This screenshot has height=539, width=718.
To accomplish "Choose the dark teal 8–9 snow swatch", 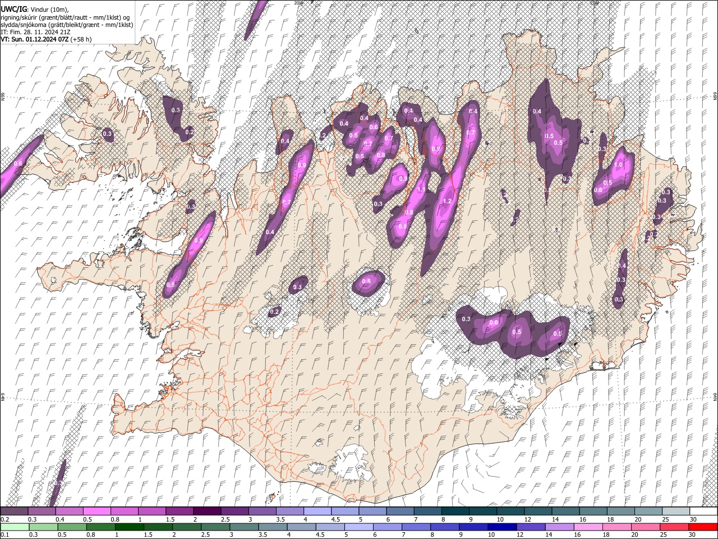I will (x=455, y=511).
